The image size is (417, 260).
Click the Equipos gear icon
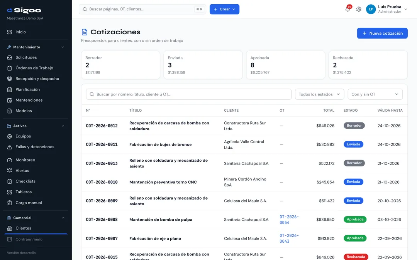[10, 136]
